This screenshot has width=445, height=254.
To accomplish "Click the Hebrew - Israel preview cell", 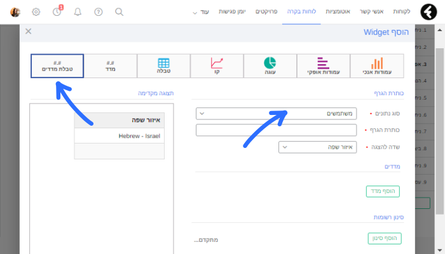I will 120,136.
